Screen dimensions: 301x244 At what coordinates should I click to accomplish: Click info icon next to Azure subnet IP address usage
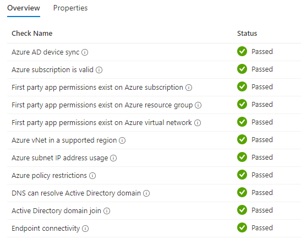pos(113,158)
